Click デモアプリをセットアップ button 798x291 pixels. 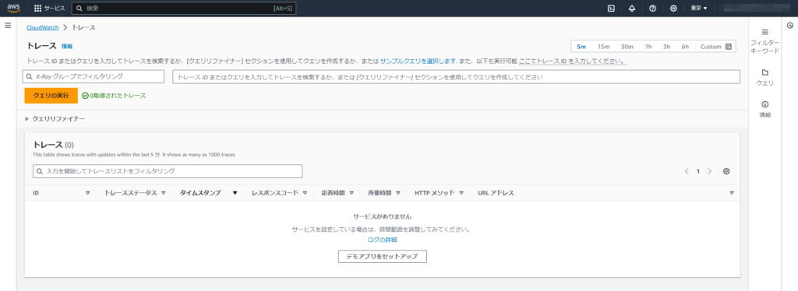tap(382, 257)
